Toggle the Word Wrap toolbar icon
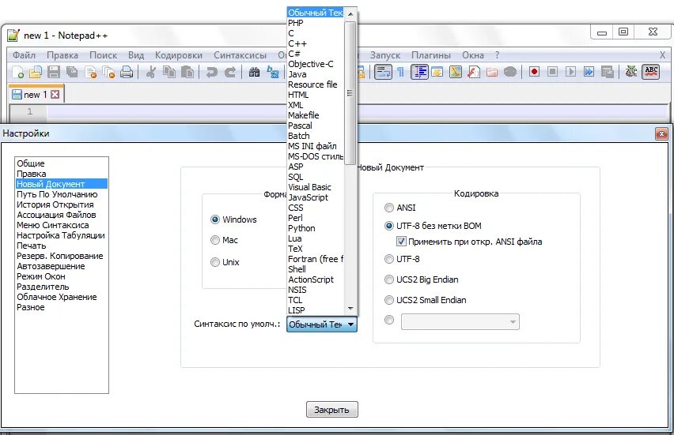This screenshot has width=674, height=435. [x=383, y=72]
